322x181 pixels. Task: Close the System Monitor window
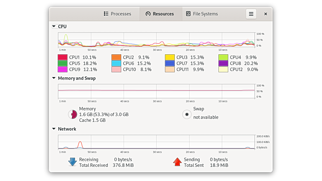coord(265,14)
